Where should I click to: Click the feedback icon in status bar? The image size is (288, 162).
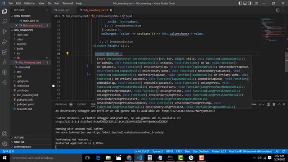(277, 151)
